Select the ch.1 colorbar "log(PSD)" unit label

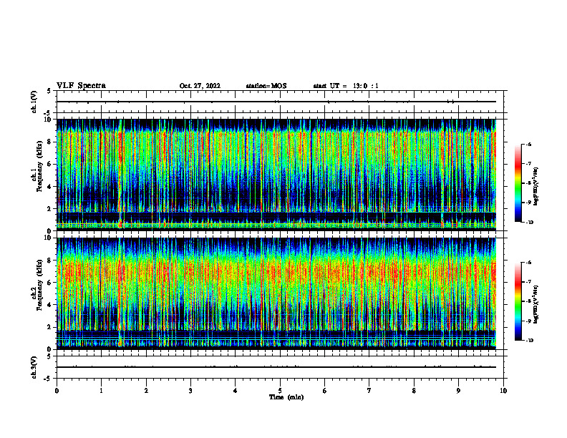coord(535,187)
